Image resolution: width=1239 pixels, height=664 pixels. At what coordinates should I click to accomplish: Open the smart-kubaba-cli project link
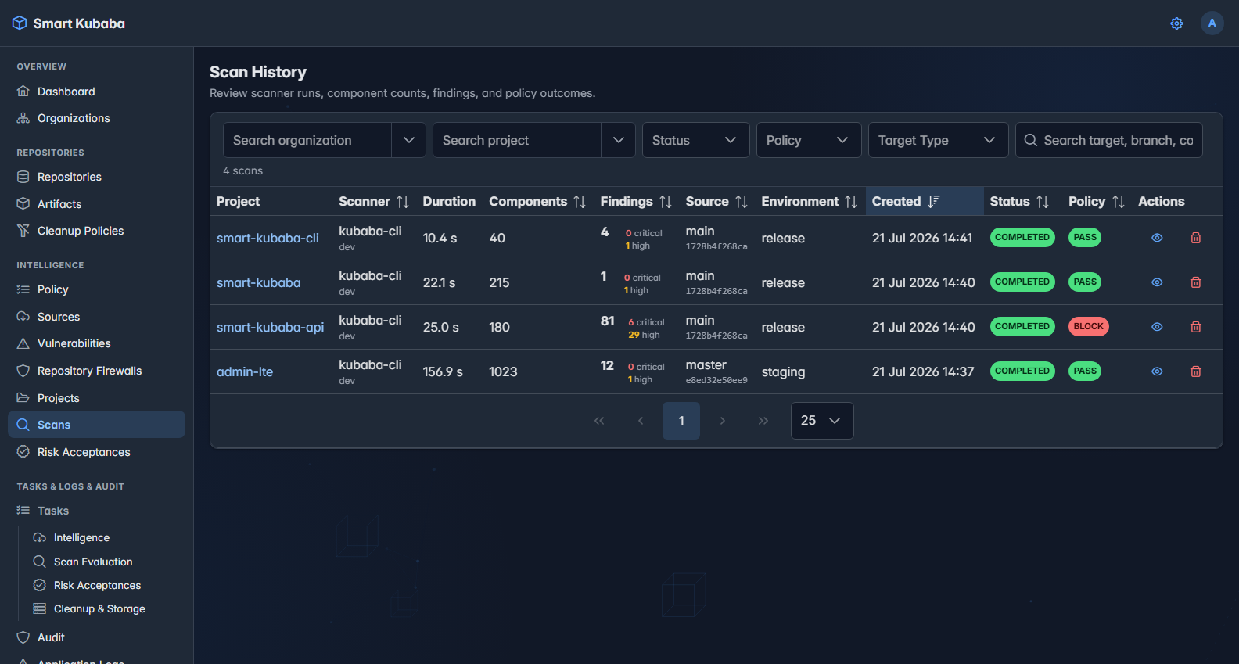click(268, 238)
